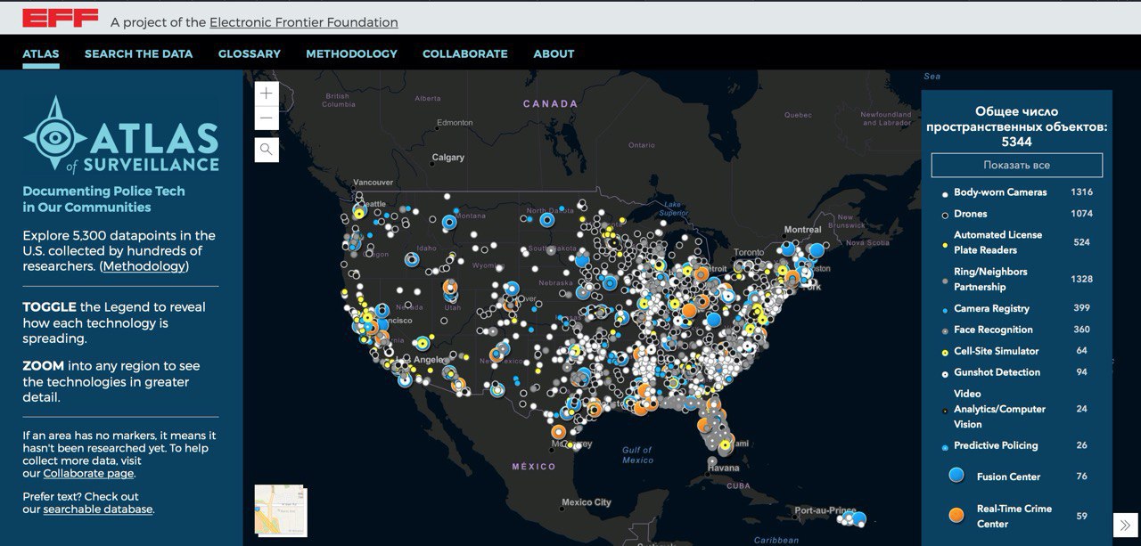This screenshot has height=546, width=1141.
Task: Click the Real-Time Crime Center count 59
Action: 1081,516
